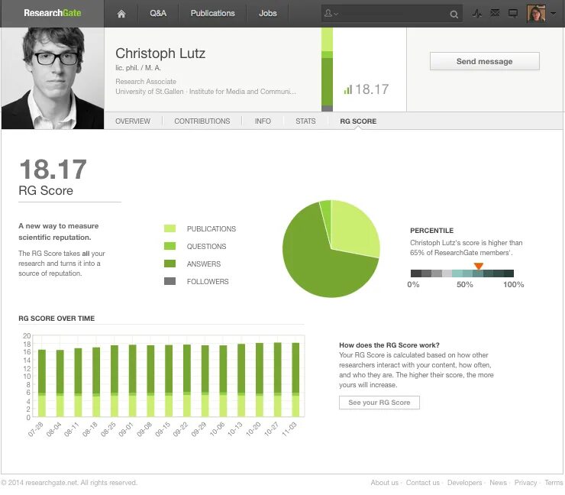Screen dimensions: 565x495
Task: Click the ANSWERS legend label
Action: coord(204,264)
